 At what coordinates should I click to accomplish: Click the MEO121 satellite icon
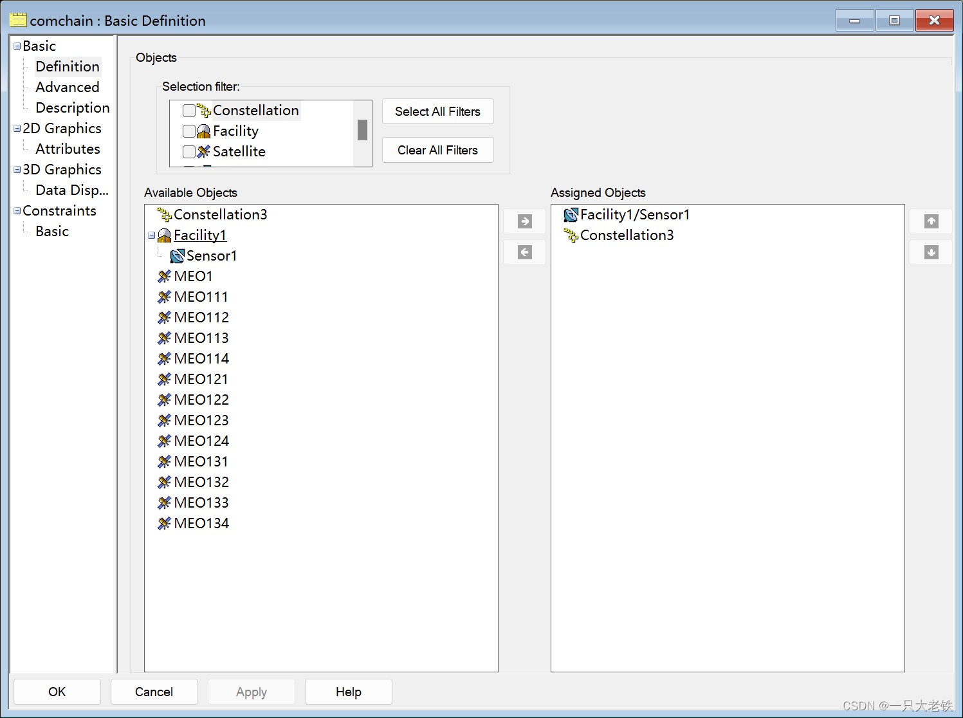(165, 380)
